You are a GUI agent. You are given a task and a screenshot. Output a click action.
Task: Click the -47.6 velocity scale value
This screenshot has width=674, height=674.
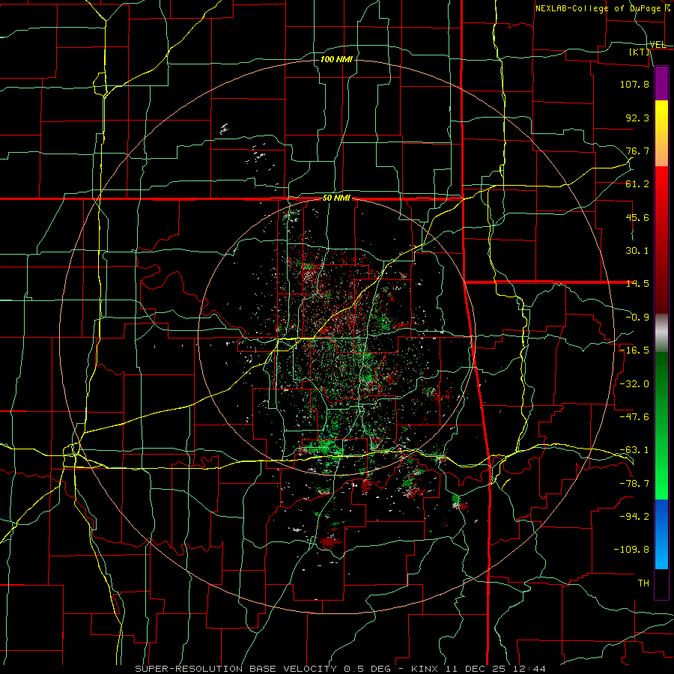(x=634, y=416)
